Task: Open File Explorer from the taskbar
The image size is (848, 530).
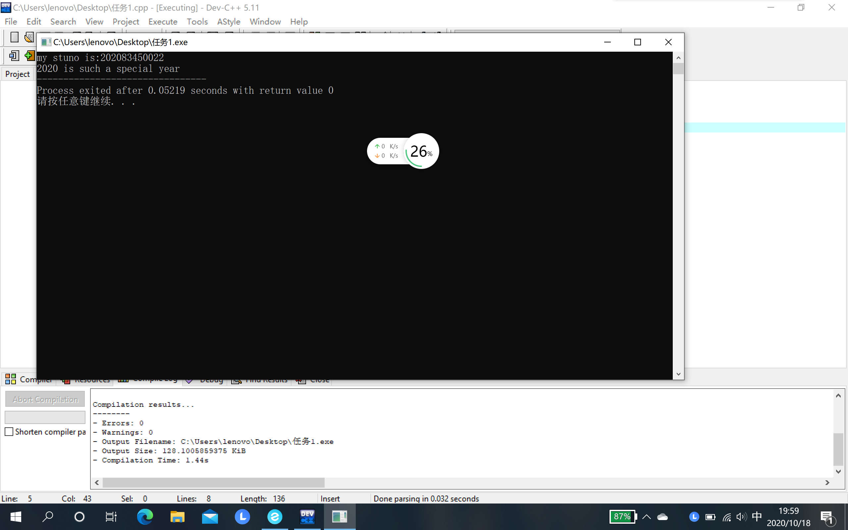Action: (x=177, y=517)
